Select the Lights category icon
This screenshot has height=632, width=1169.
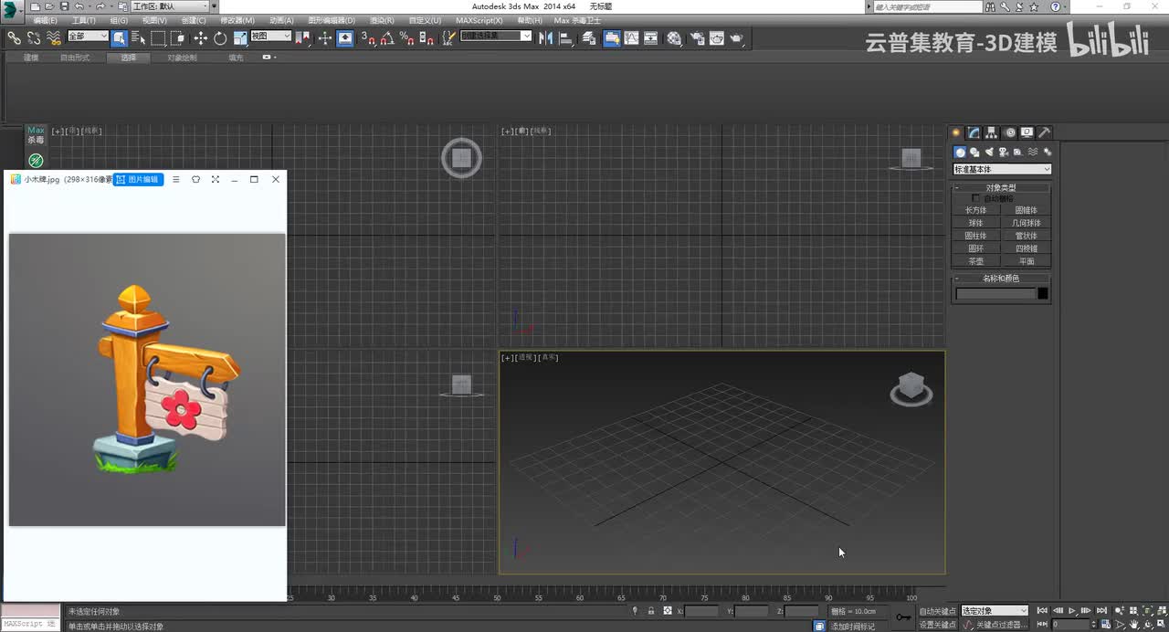(989, 152)
